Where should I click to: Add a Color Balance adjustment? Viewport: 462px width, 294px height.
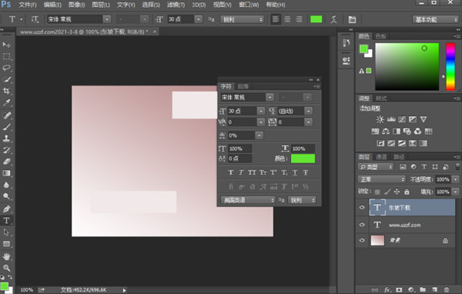(386, 132)
